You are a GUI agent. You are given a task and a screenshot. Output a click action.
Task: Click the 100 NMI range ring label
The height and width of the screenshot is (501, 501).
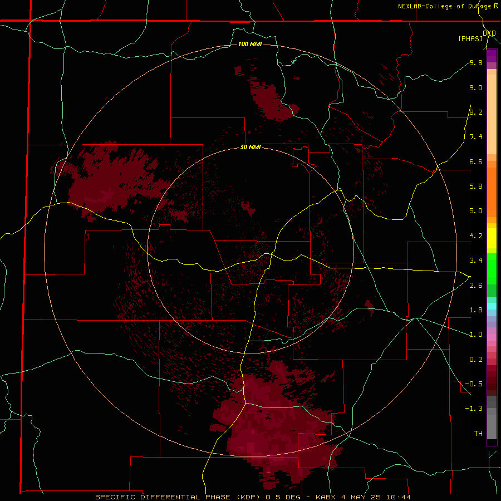pyautogui.click(x=250, y=44)
